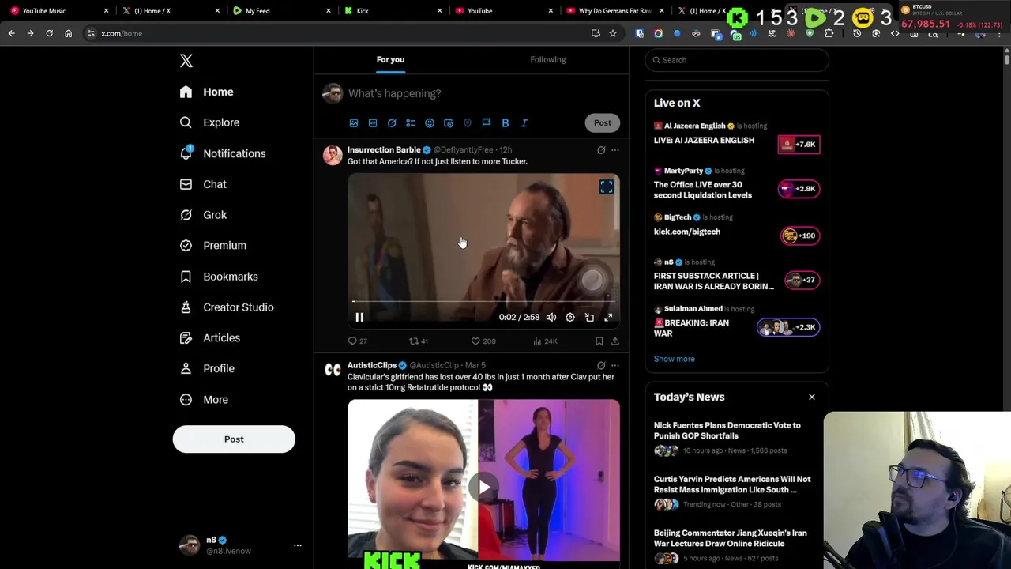Image resolution: width=1011 pixels, height=569 pixels.
Task: Click the X search field
Action: 737,60
